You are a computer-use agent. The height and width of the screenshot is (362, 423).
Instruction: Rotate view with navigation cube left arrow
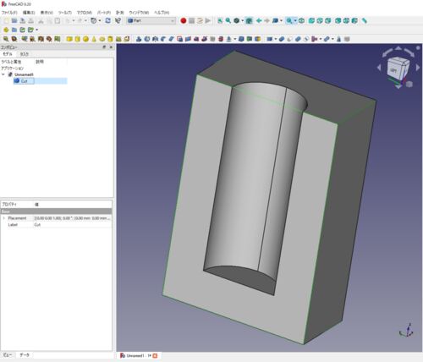379,68
